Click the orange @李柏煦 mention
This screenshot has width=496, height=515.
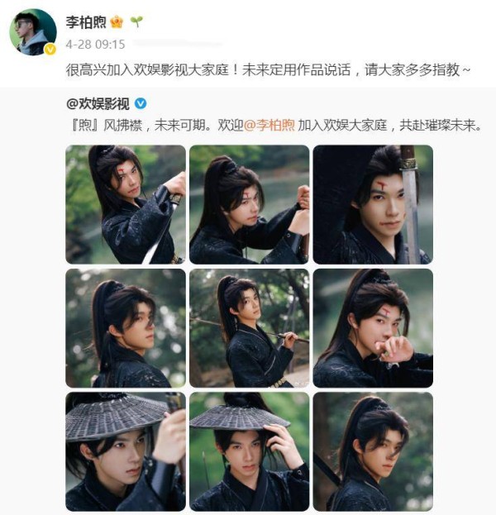pyautogui.click(x=269, y=125)
